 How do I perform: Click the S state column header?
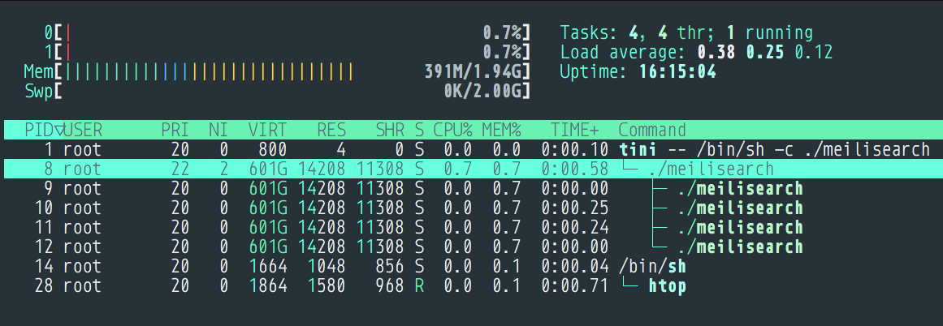[x=419, y=130]
